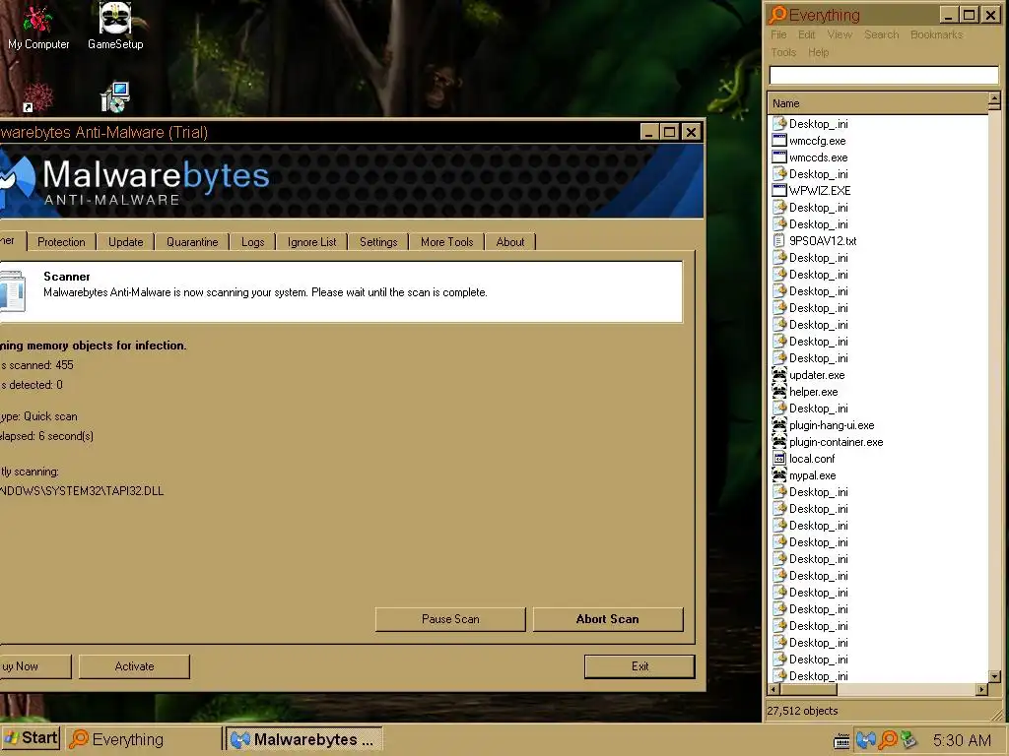Click the Everything window title bar magnifier icon
1009x756 pixels.
778,14
